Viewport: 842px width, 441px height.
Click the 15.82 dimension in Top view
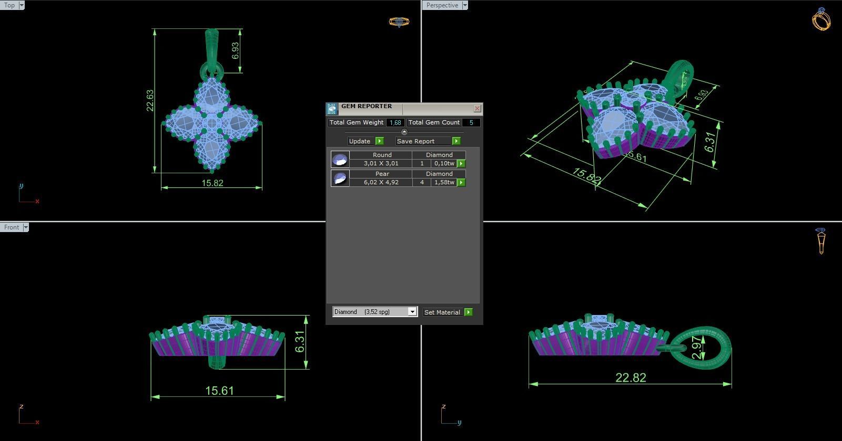click(212, 183)
